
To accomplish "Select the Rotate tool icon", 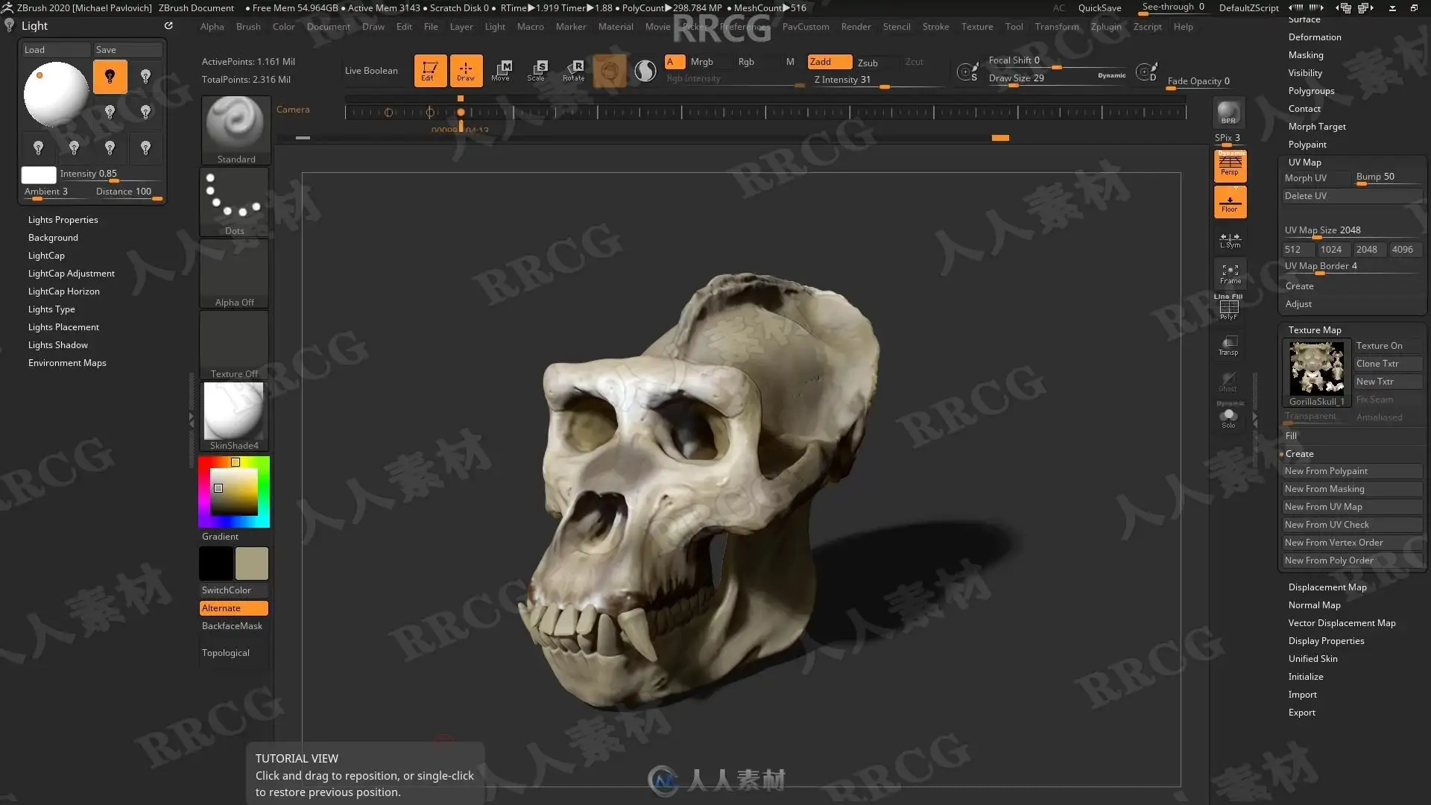I will click(x=573, y=70).
